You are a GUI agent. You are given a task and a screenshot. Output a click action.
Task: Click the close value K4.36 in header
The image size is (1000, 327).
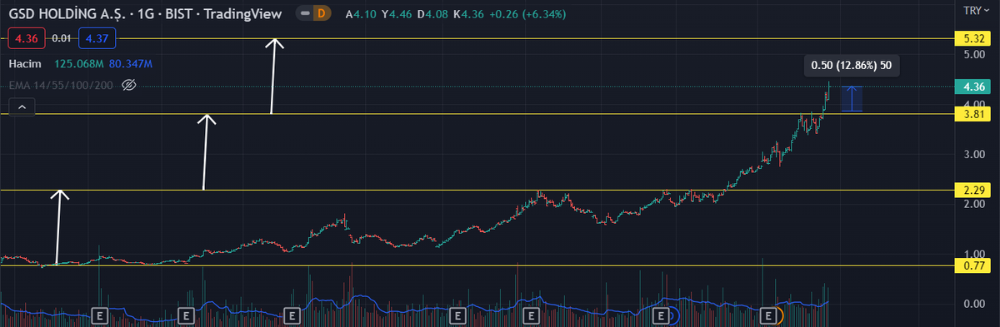[467, 14]
